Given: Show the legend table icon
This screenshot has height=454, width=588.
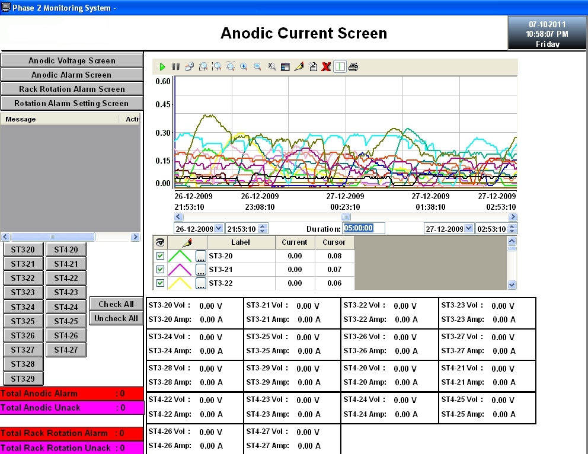Looking at the screenshot, I should point(285,67).
